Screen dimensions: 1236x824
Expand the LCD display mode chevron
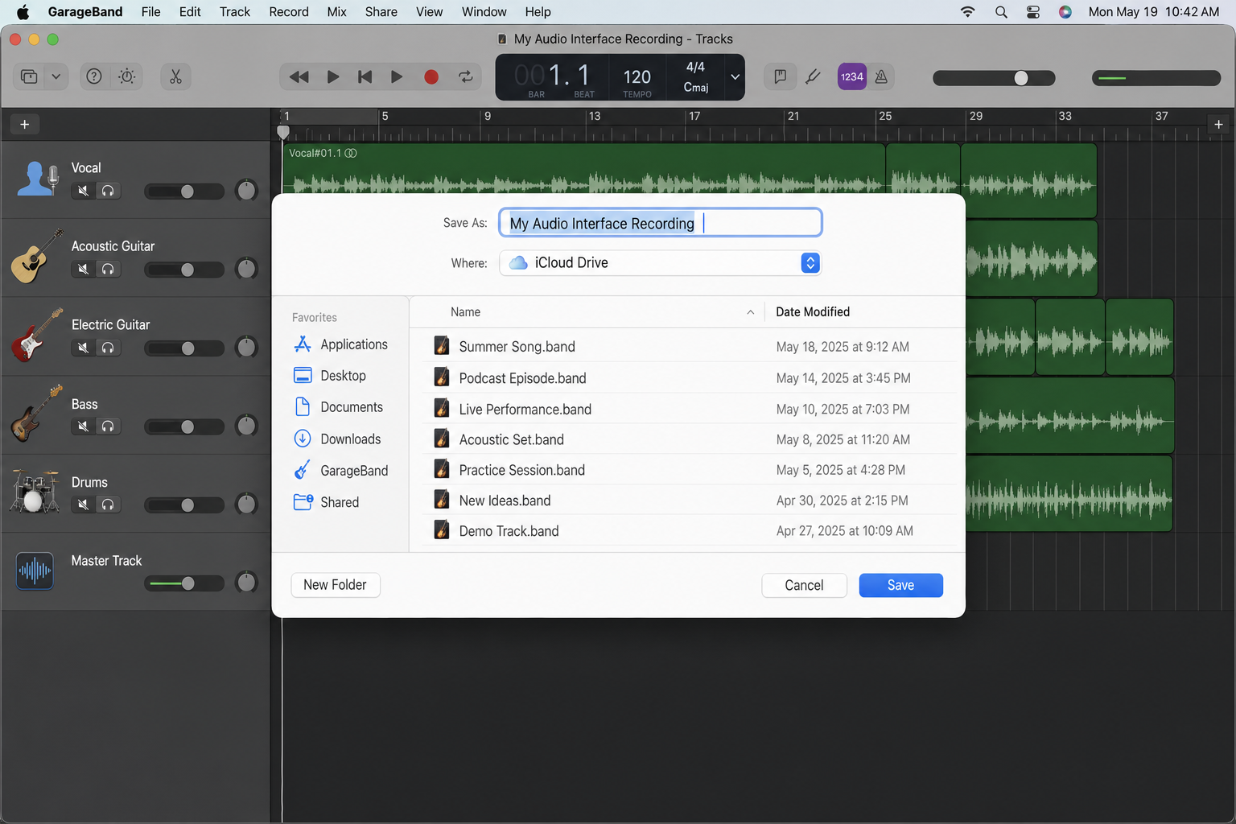tap(735, 77)
